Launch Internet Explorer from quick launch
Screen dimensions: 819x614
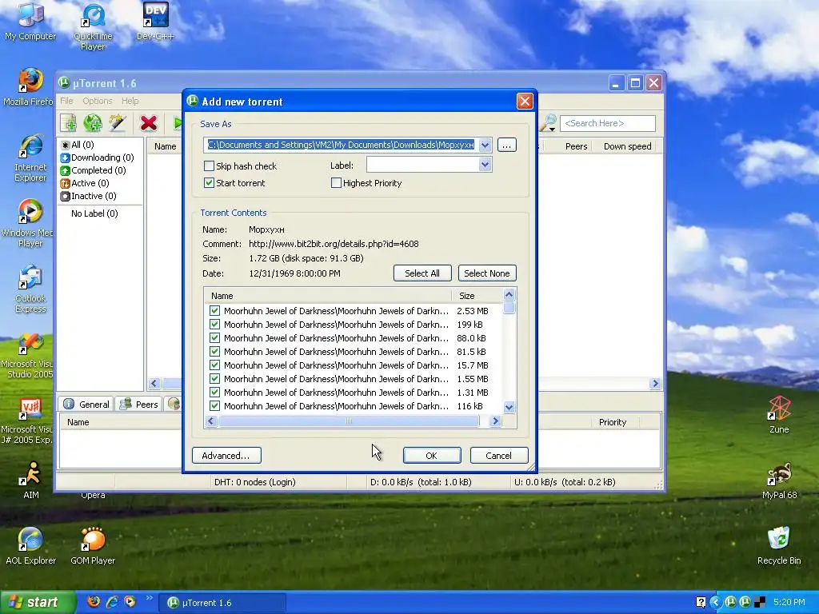tap(112, 602)
